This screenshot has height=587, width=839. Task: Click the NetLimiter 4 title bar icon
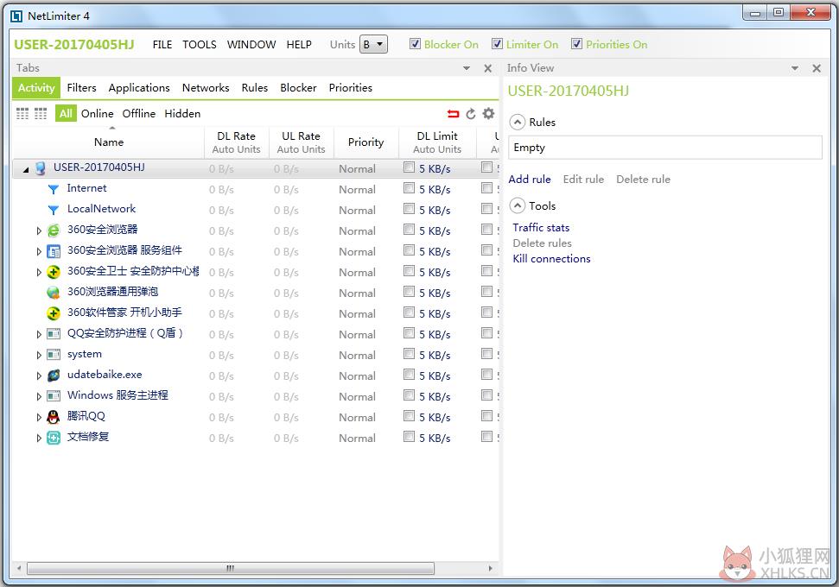[x=16, y=16]
